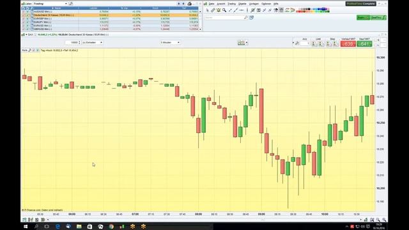Select the ruler measuring tool
The width and height of the screenshot is (409, 230).
coord(213,10)
